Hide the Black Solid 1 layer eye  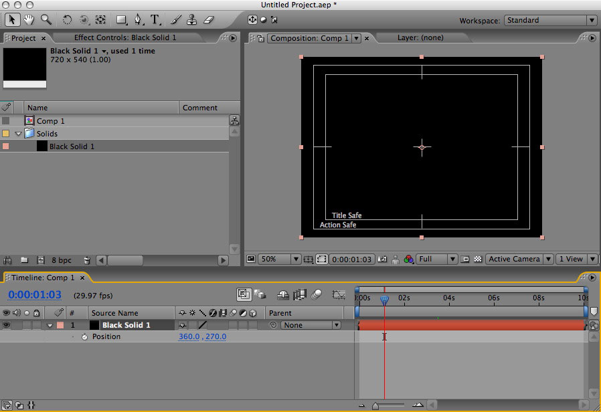point(7,325)
